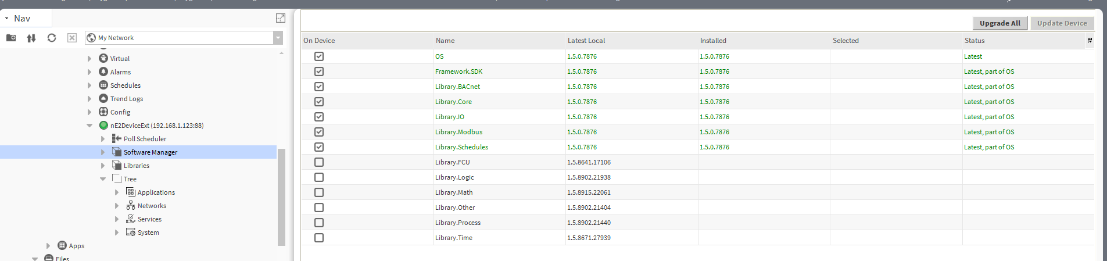Viewport: 1107px width, 261px height.
Task: Open the My Network dropdown
Action: [278, 38]
